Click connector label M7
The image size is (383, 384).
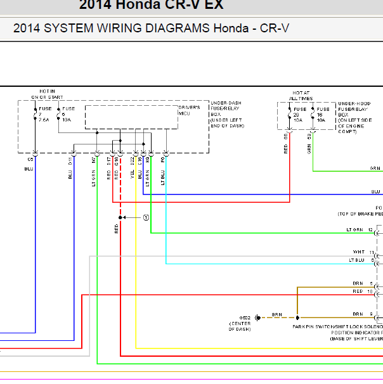coord(93,160)
